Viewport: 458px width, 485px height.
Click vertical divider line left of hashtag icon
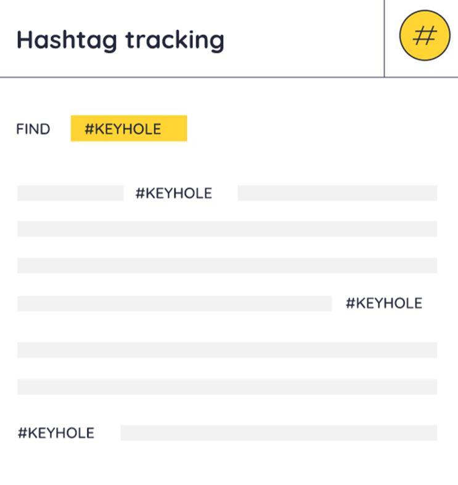(384, 38)
